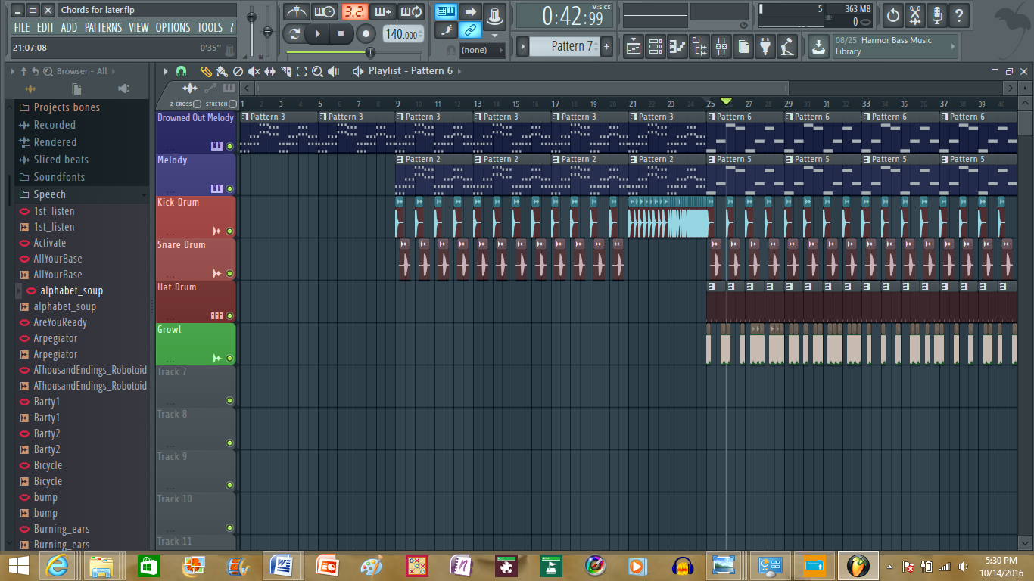Select the Playback scrub tool in Playlist

tap(333, 71)
